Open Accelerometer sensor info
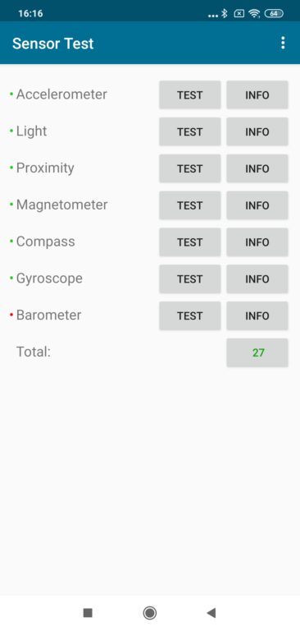Screen dimensions: 300x631 coord(257,95)
